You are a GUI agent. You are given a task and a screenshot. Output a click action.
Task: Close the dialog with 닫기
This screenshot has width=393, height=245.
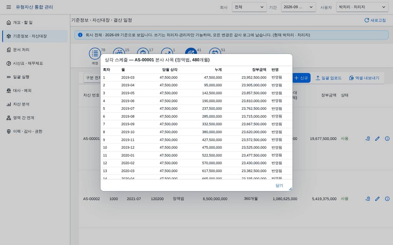point(279,185)
